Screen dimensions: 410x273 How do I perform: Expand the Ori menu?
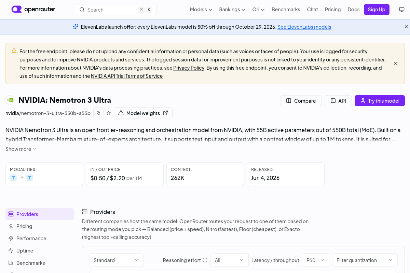(x=258, y=10)
